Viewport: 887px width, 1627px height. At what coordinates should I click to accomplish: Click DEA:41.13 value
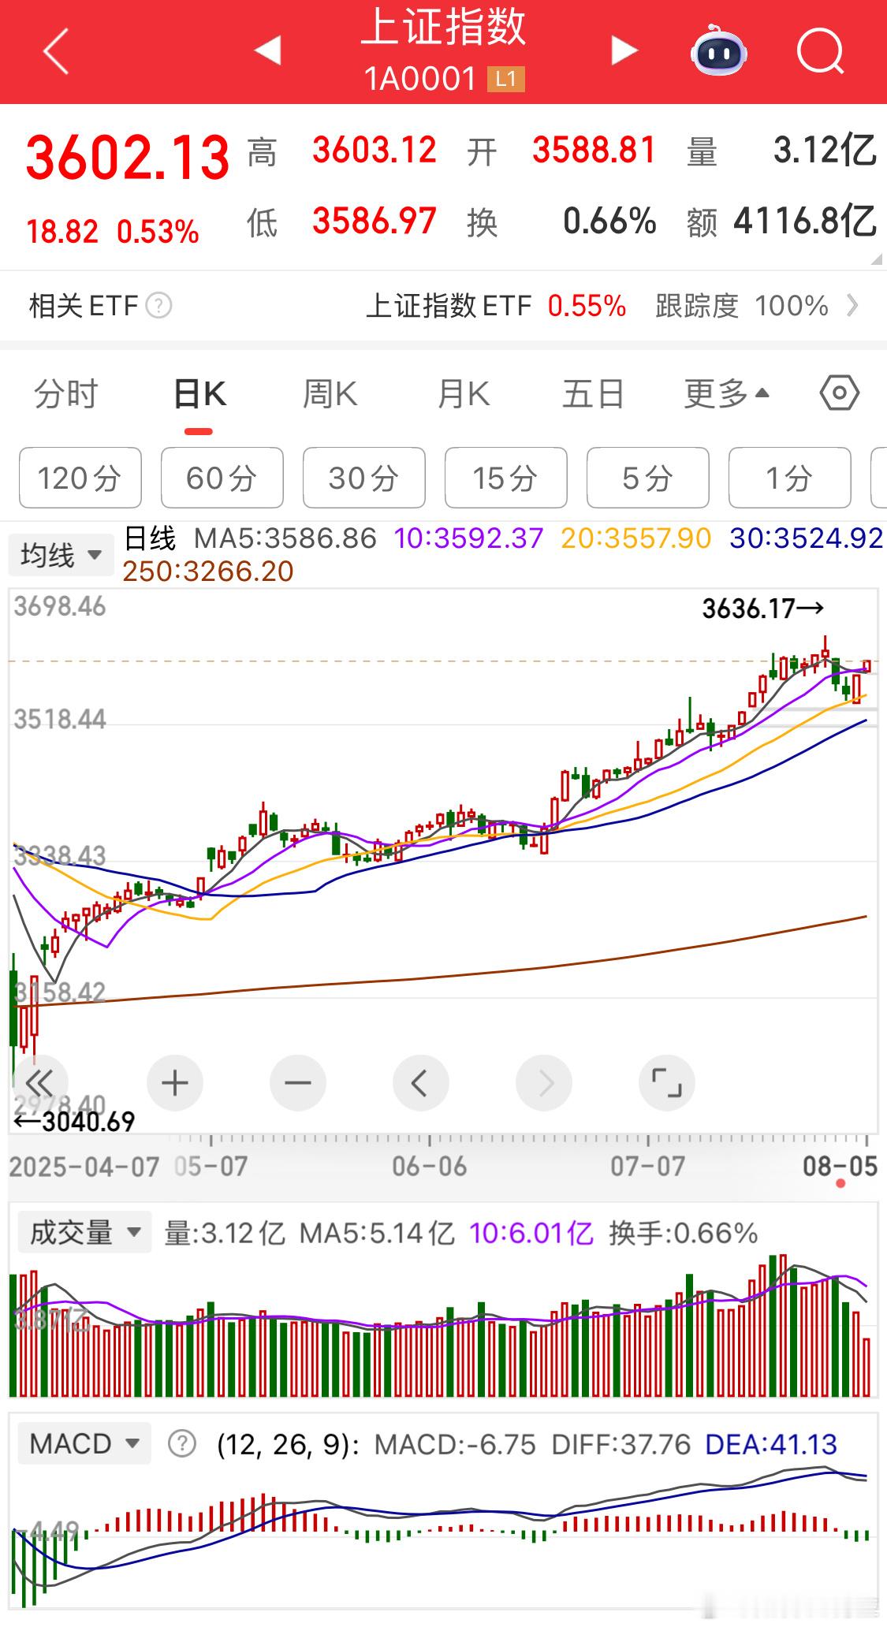click(771, 1443)
